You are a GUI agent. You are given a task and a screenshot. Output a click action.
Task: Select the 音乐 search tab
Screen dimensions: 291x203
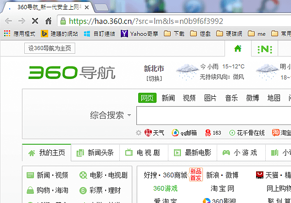[x=231, y=98]
